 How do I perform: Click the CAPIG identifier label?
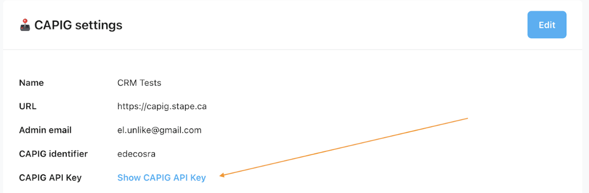click(53, 154)
